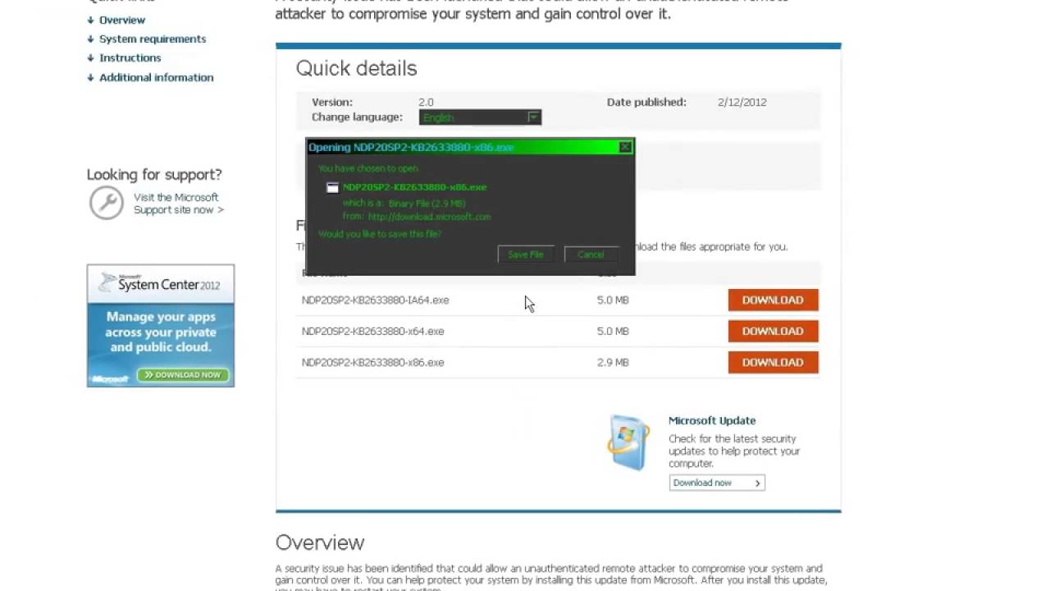This screenshot has width=1050, height=591.
Task: Select the NDP20SP2-KB2633880-x86.exe file name in table
Action: click(x=372, y=363)
